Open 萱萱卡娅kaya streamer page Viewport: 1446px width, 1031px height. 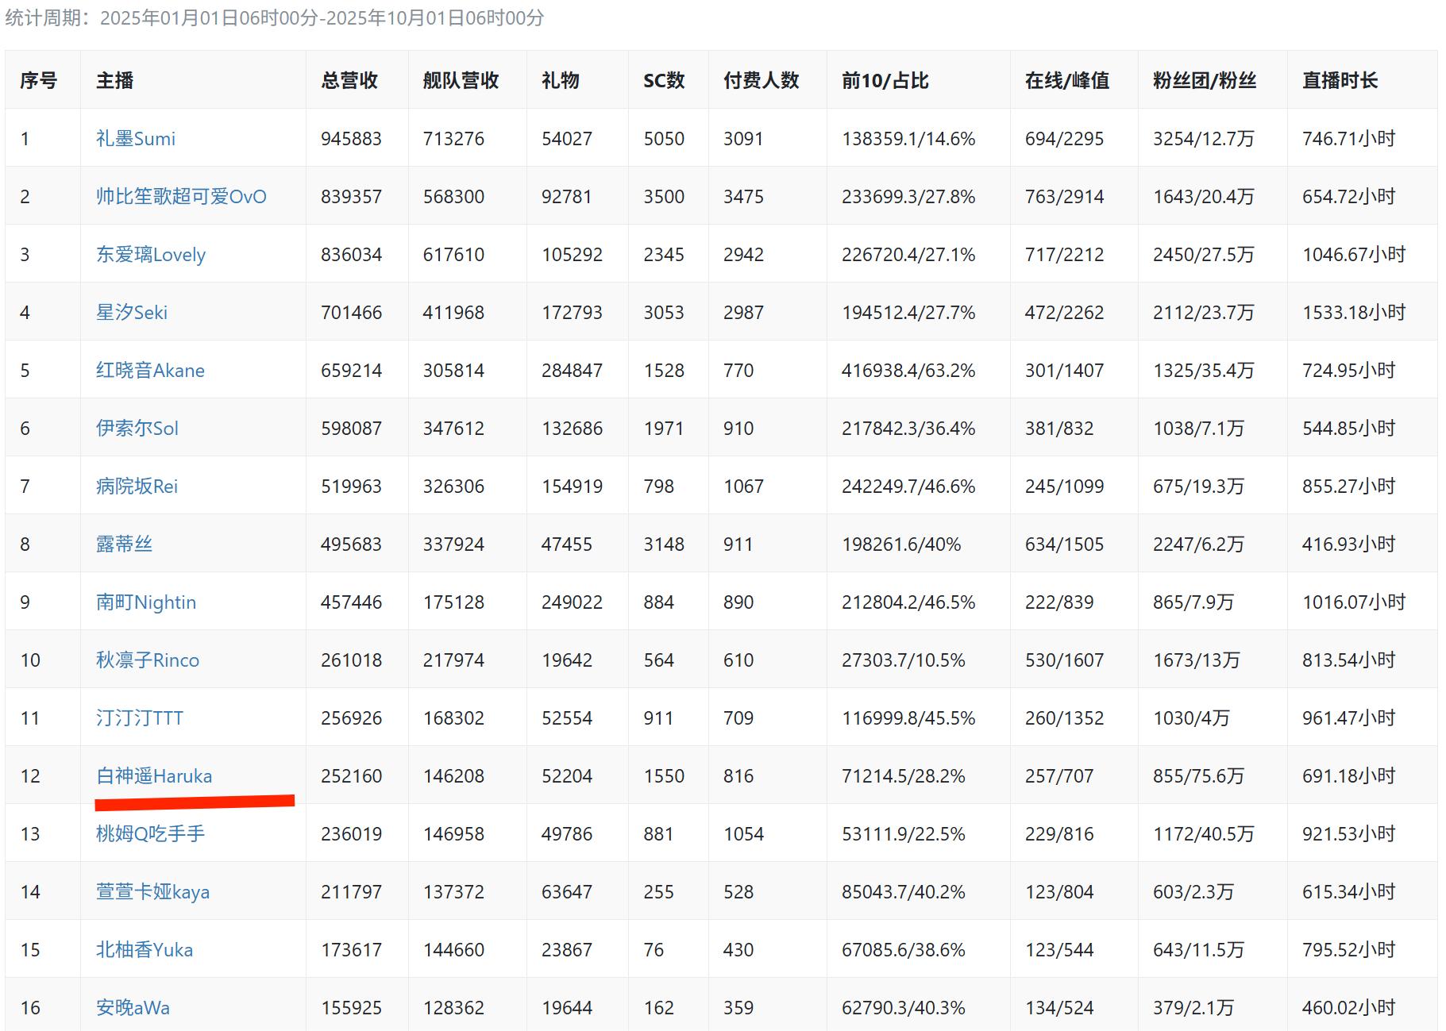click(x=152, y=892)
